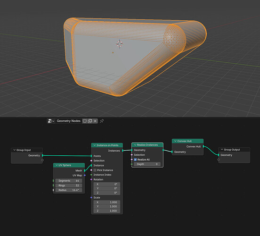Select the Group Input node header
Screen dimensions: 260x236
tap(27, 150)
